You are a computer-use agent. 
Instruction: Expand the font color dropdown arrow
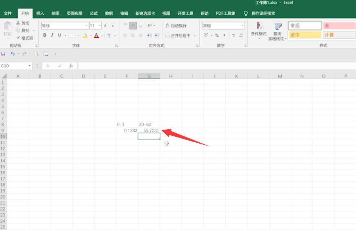pyautogui.click(x=102, y=35)
